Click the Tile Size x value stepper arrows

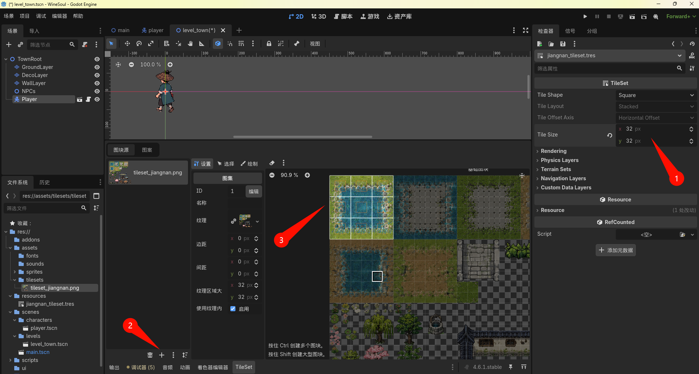[691, 129]
